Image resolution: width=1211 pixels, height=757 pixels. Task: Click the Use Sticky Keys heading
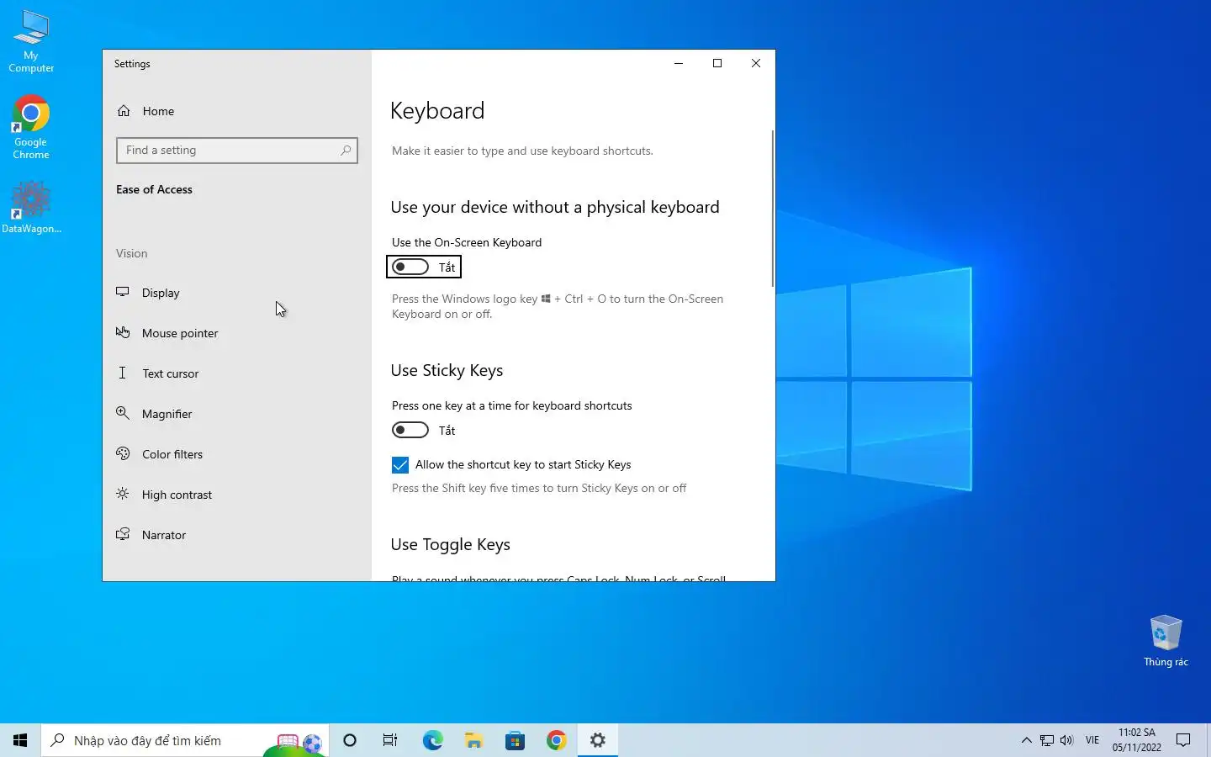(x=447, y=370)
